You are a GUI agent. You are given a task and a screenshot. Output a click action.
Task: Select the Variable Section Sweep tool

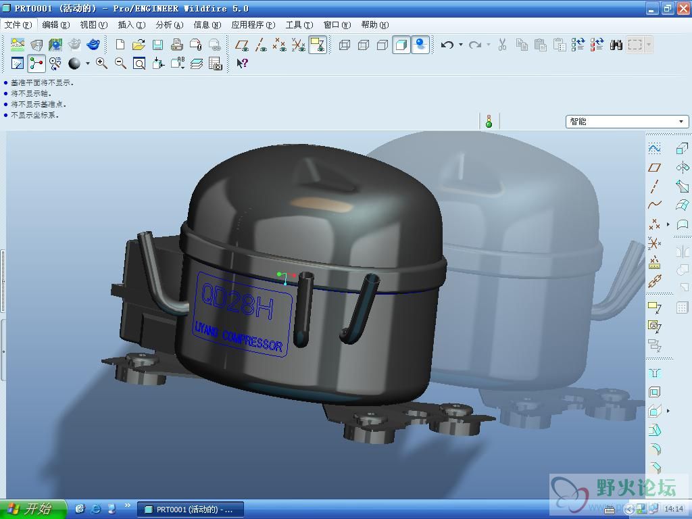pyautogui.click(x=683, y=187)
